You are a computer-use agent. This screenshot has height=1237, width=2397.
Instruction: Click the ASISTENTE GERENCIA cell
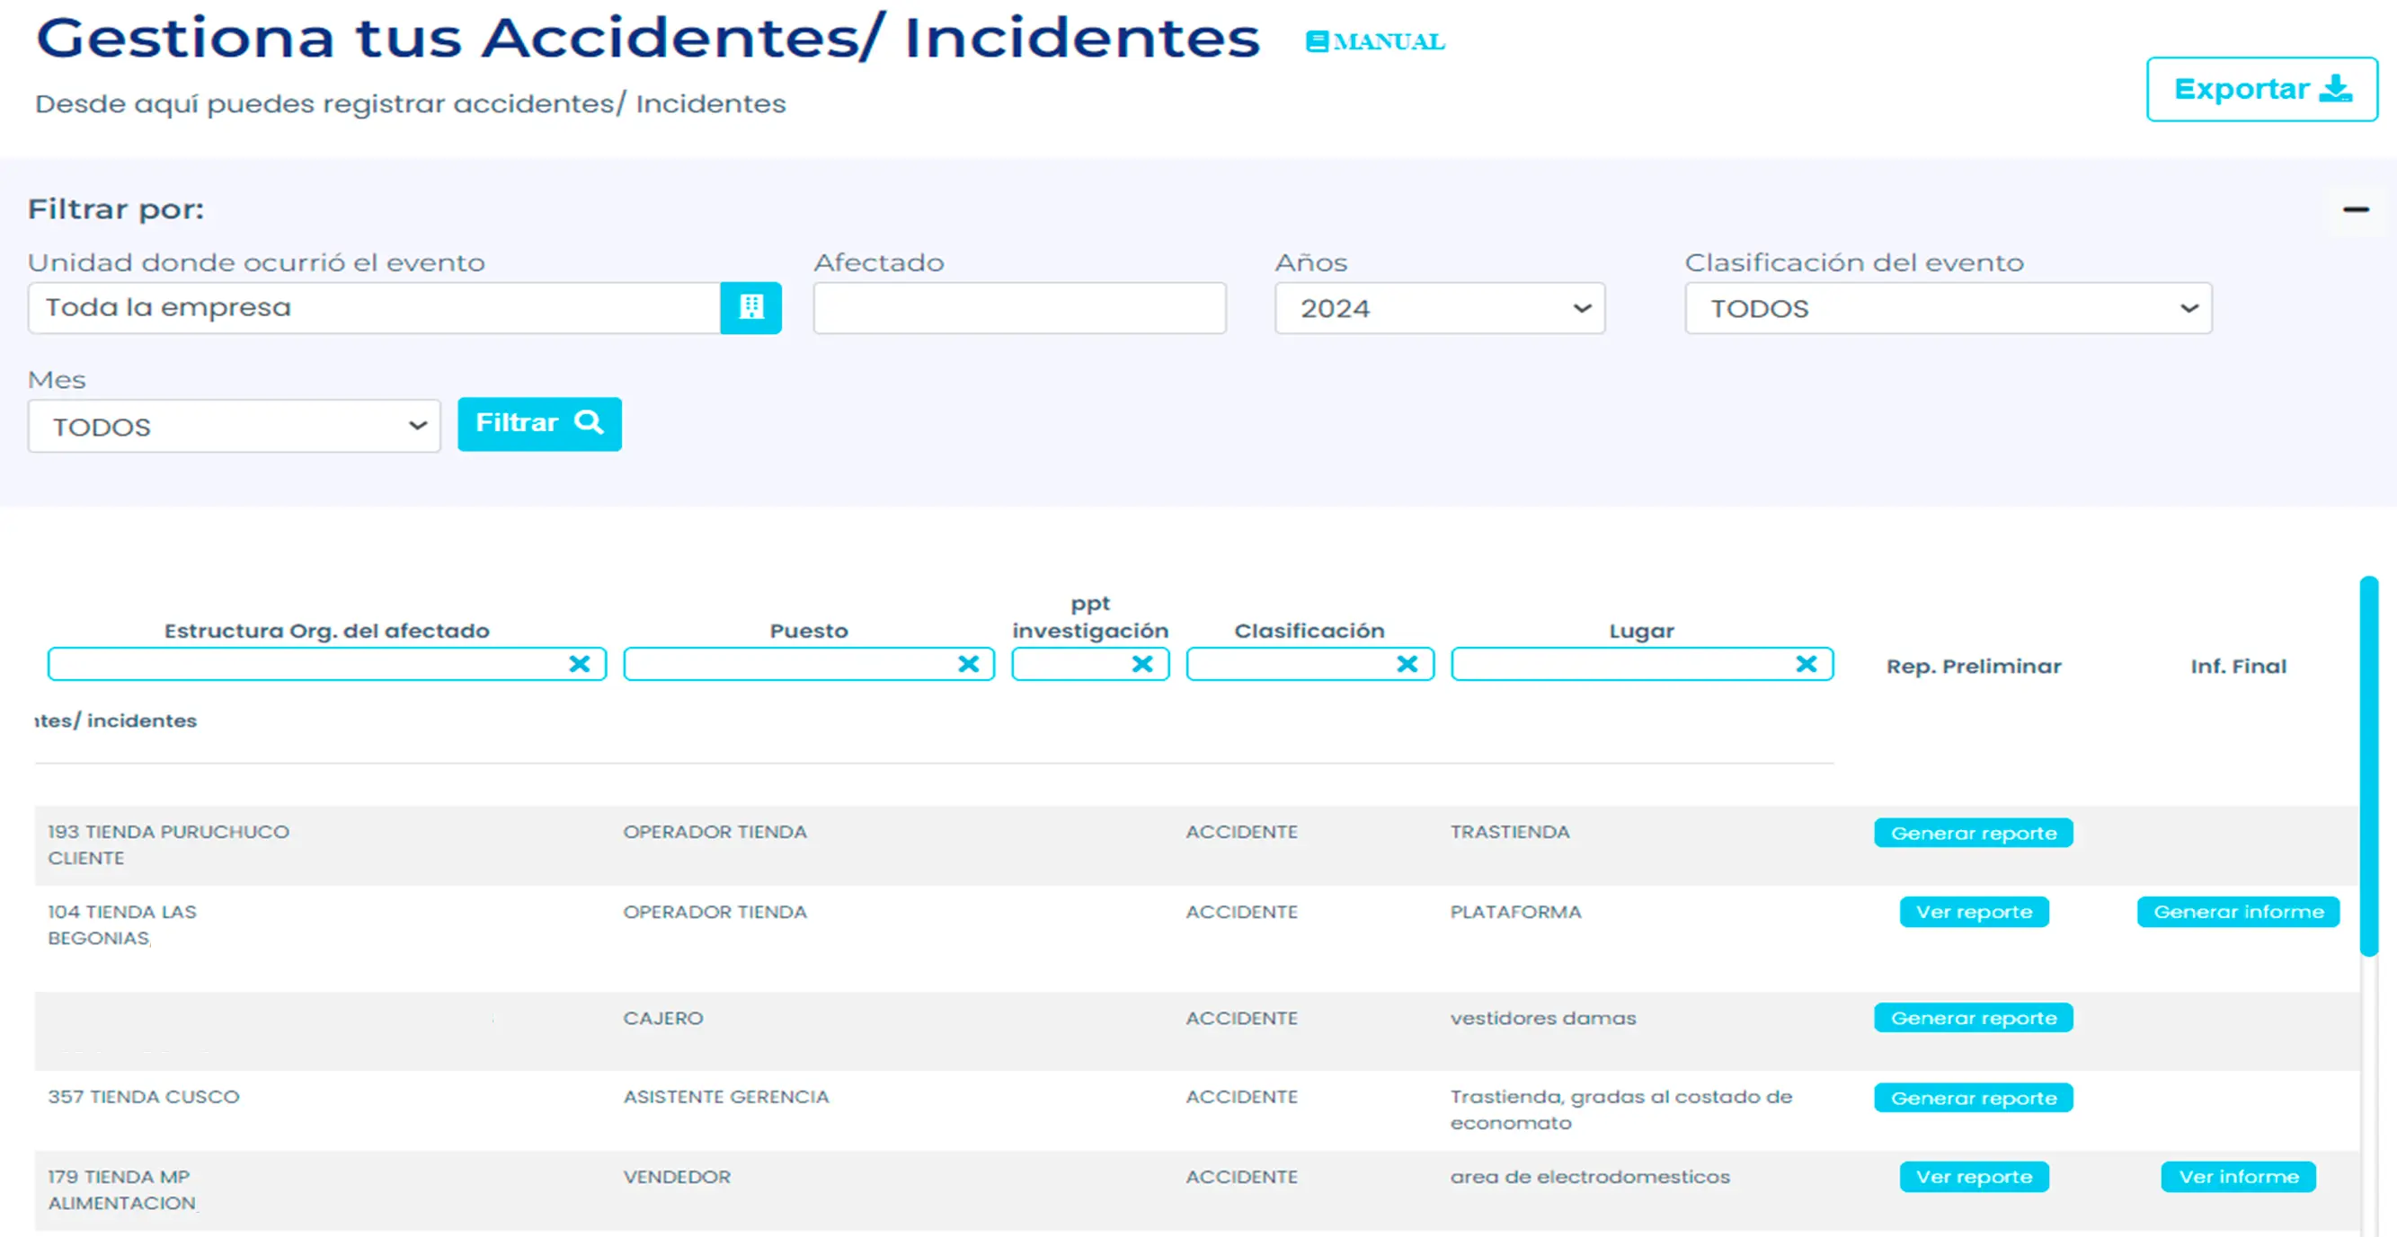tap(726, 1097)
